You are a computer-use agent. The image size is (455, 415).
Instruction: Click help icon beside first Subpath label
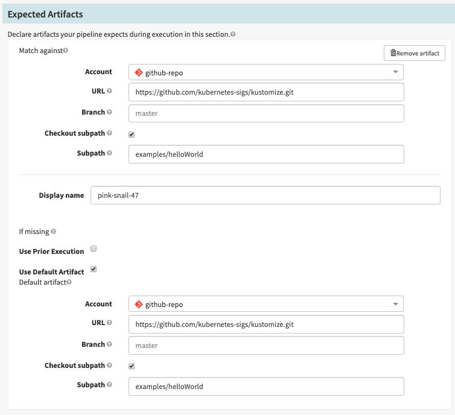coord(109,153)
